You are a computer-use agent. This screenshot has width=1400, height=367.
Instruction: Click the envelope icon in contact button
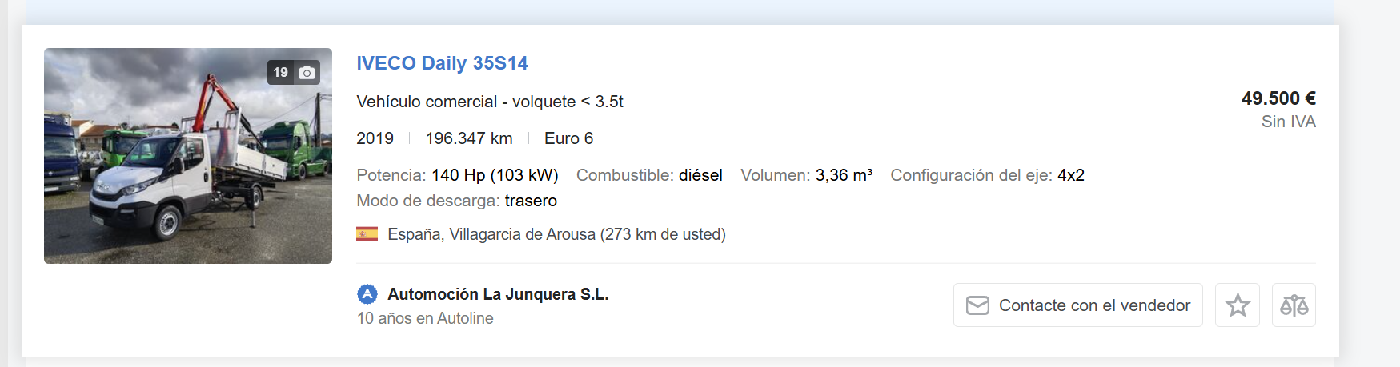click(977, 305)
